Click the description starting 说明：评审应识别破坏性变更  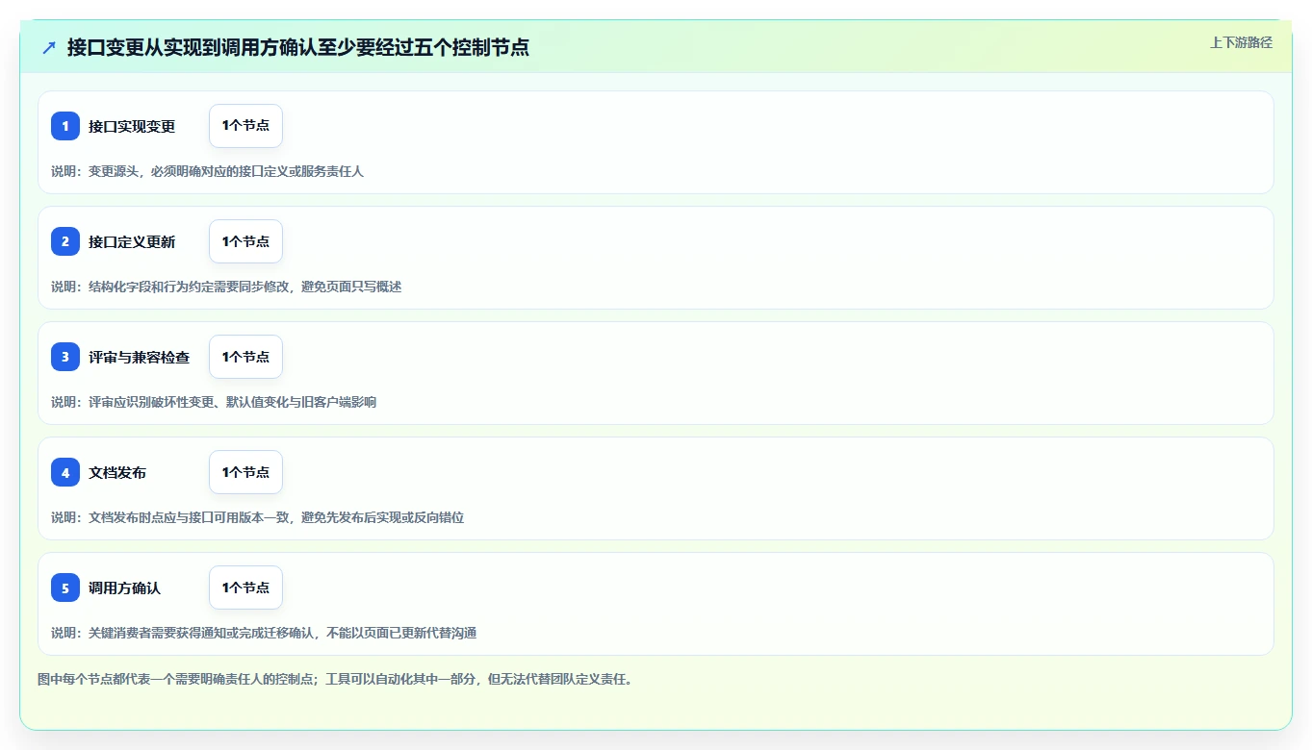[x=214, y=402]
